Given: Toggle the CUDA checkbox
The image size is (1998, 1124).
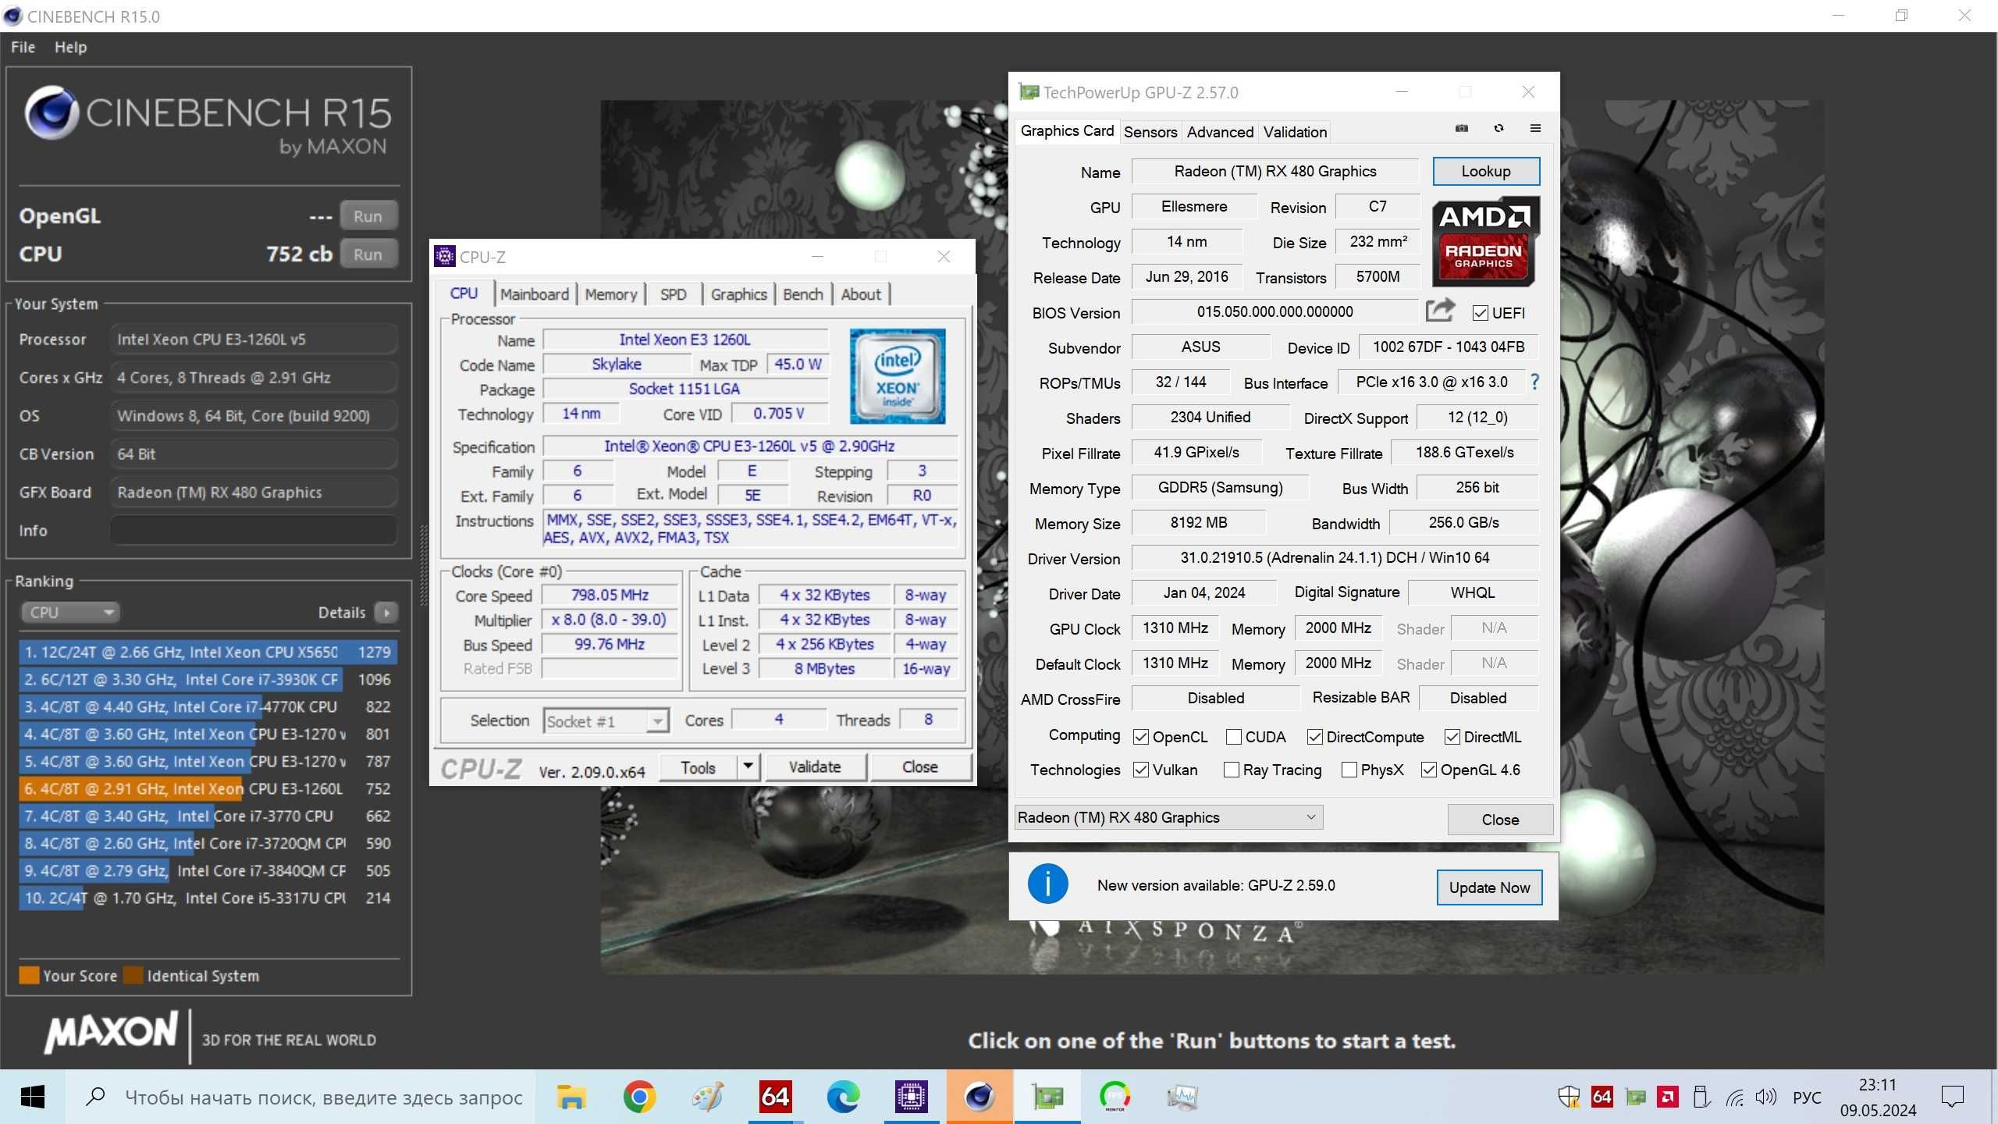Looking at the screenshot, I should pyautogui.click(x=1234, y=737).
